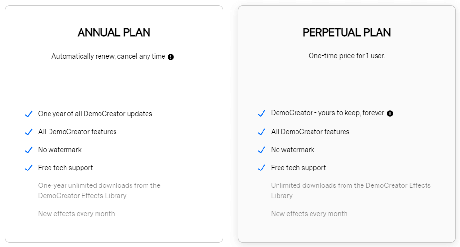Click checkmark beside 'One year of all DemoCreator updates'

[x=29, y=114]
